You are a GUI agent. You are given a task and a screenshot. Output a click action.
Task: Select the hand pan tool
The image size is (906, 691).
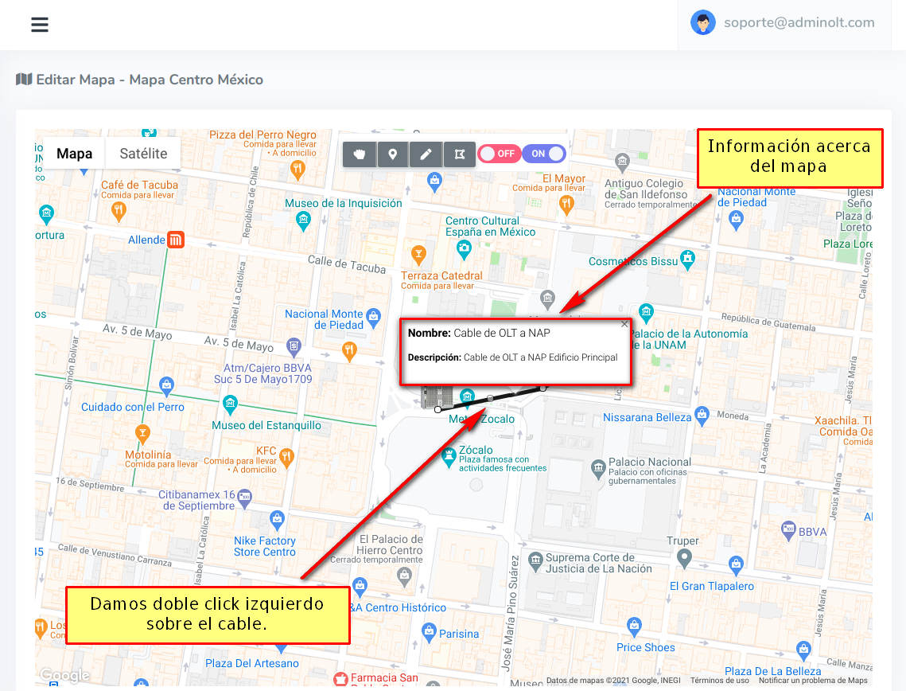coord(360,154)
